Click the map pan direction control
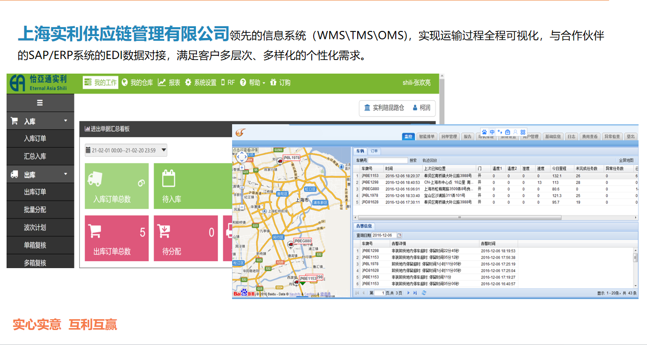 pyautogui.click(x=241, y=157)
